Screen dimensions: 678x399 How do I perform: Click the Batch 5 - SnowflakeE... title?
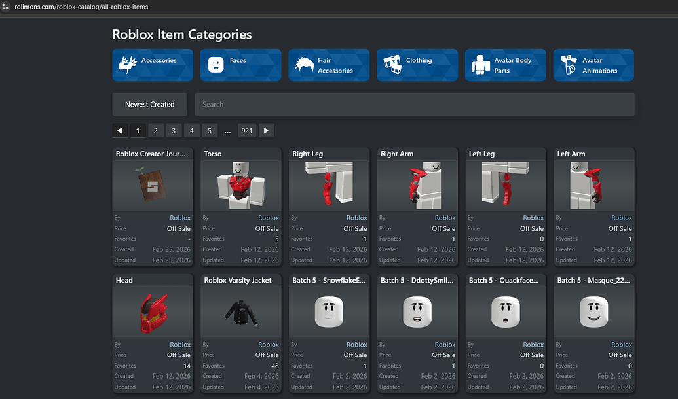(x=329, y=280)
